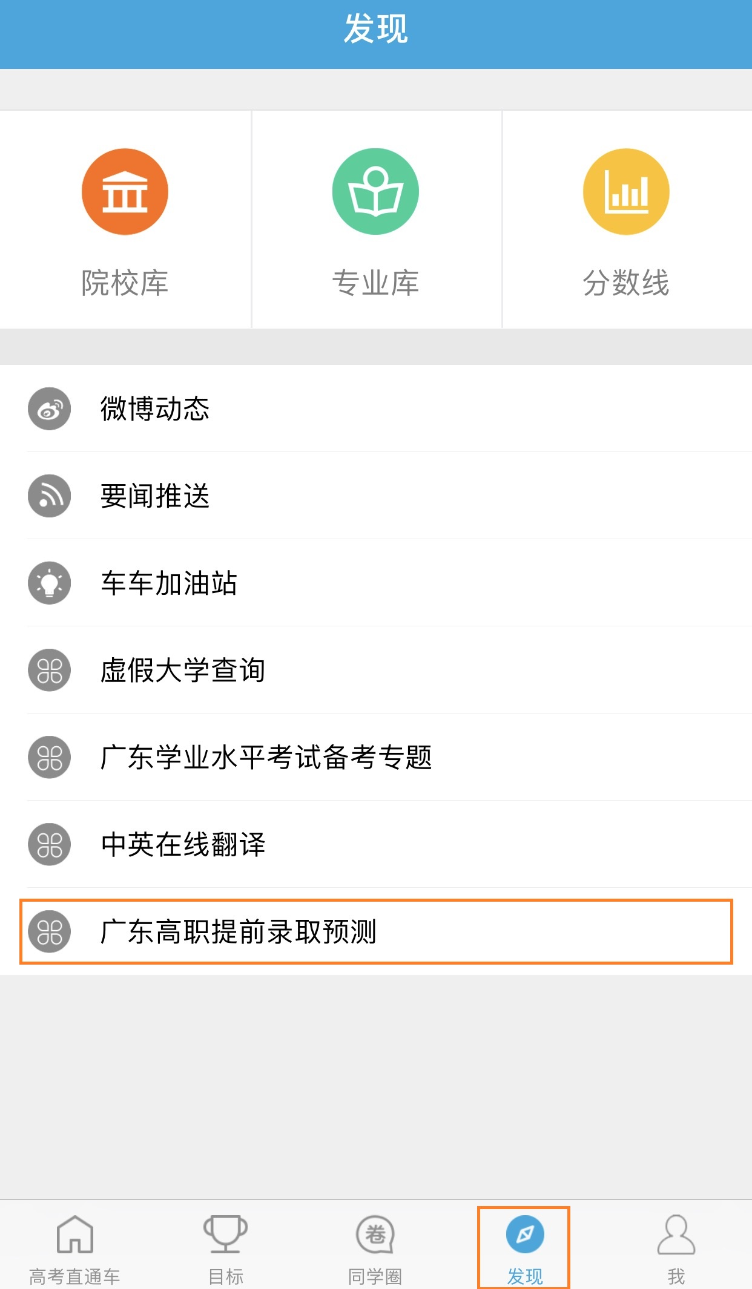The image size is (752, 1289).
Task: Tap the orange 院校库 building icon
Action: (x=125, y=192)
